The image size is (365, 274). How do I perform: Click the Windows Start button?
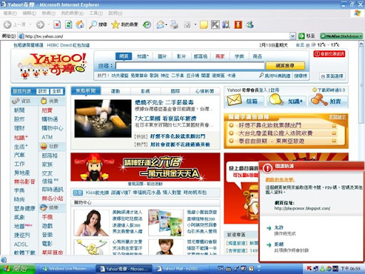coord(17,269)
